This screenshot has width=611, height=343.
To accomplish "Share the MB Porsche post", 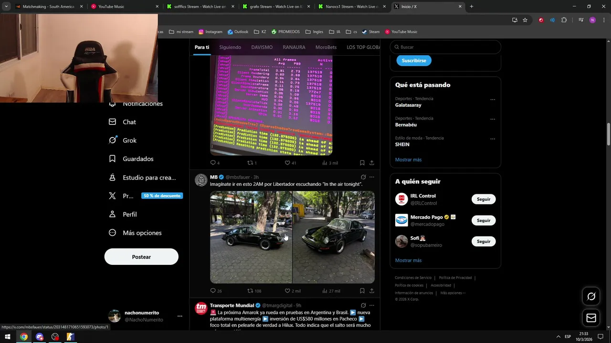I will point(372,291).
